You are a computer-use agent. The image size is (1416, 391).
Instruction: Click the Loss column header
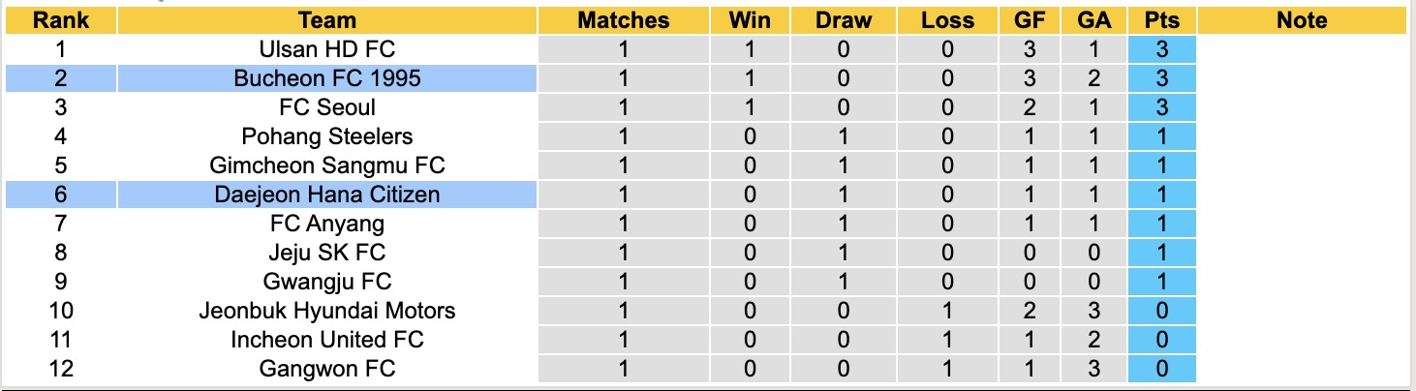[947, 20]
